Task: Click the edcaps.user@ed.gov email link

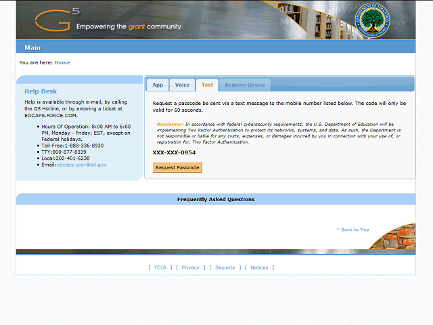Action: [x=81, y=165]
